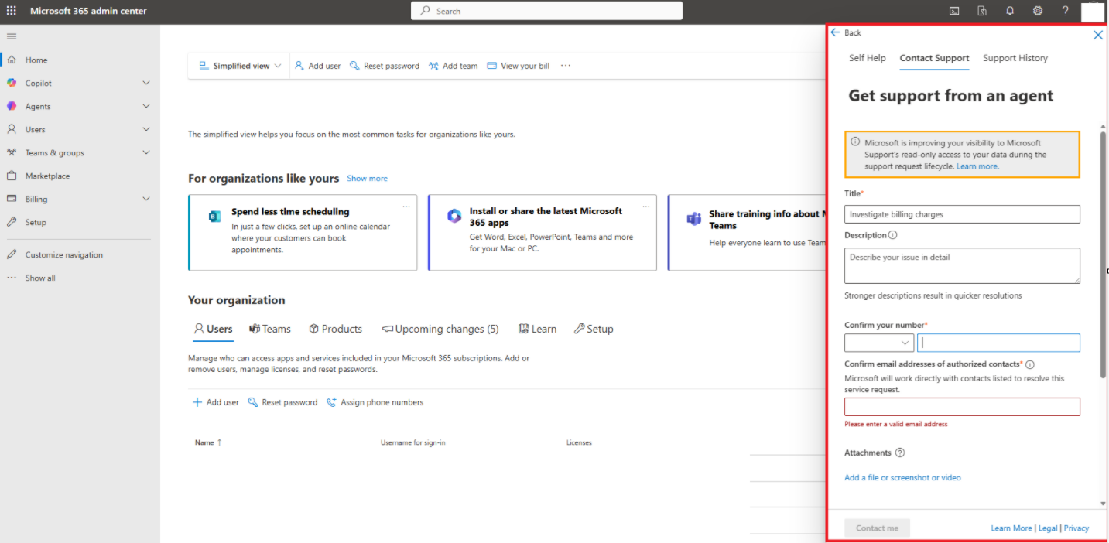Viewport: 1109px width, 543px height.
Task: Click the support panel vertical scrollbar
Action: 1103,255
